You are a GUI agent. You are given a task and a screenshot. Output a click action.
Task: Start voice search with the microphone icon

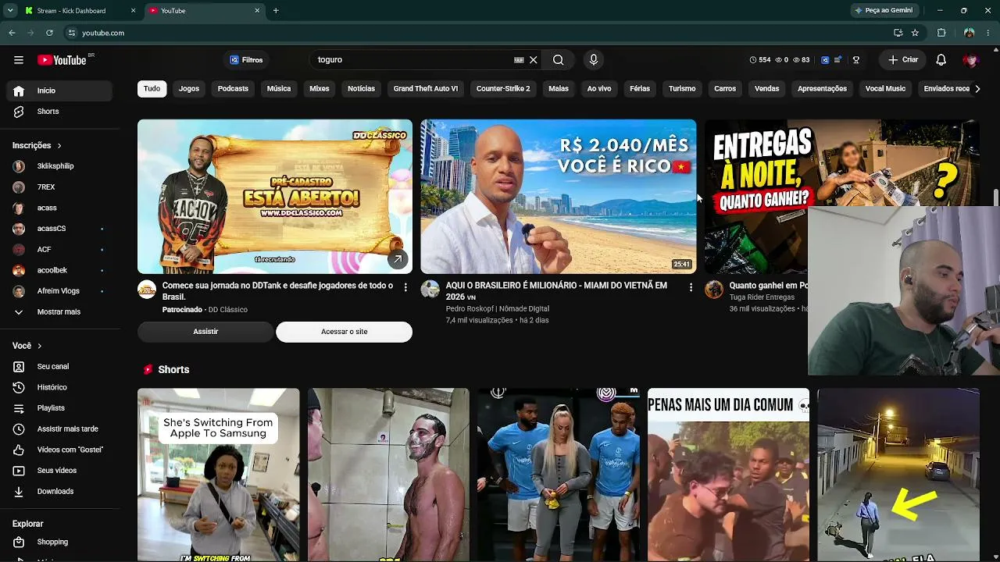click(x=594, y=60)
